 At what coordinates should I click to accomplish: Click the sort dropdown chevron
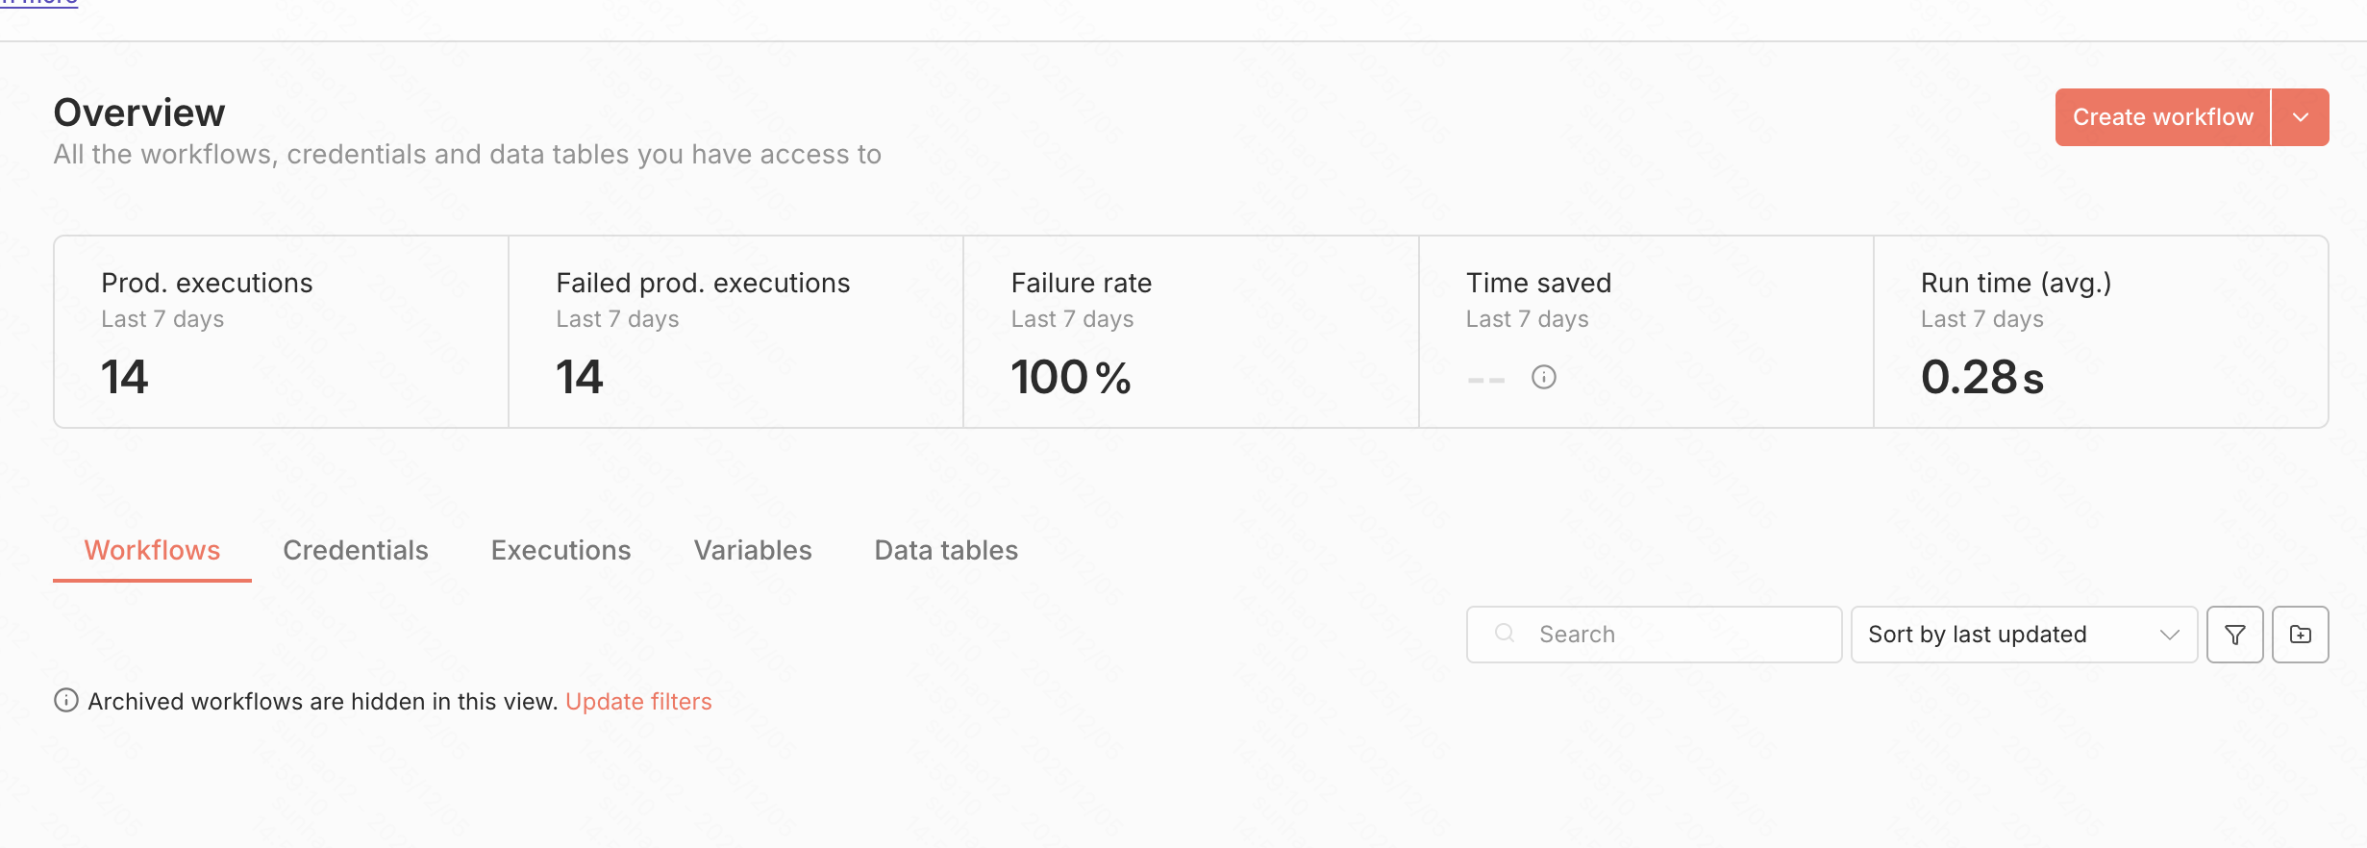coord(2169,635)
